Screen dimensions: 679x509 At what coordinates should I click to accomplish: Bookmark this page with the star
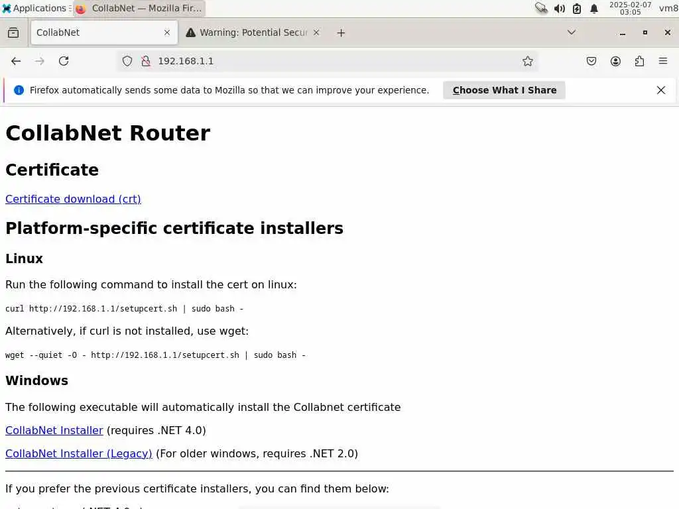pos(527,61)
